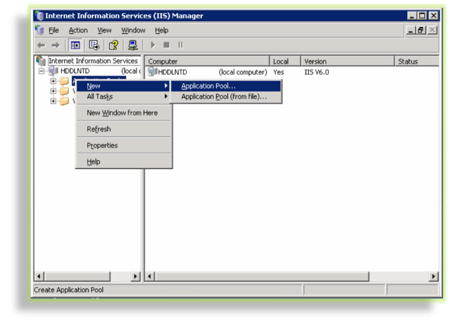Select Application Pool (from file)... option
This screenshot has width=451, height=327.
point(226,97)
